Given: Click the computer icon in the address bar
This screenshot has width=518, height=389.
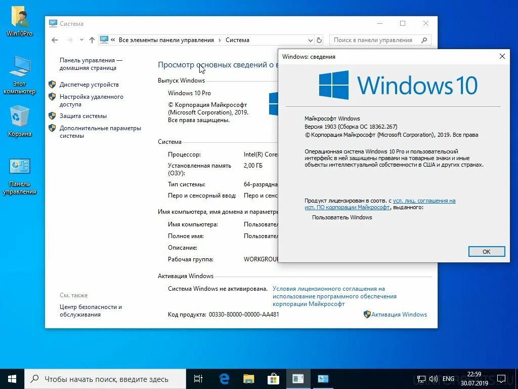Looking at the screenshot, I should click(x=104, y=40).
